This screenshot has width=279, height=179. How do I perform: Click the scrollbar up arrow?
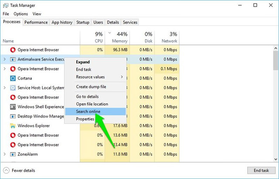[276, 48]
